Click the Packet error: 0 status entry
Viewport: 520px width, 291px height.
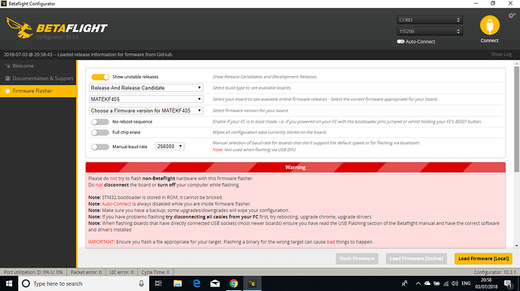(86, 272)
